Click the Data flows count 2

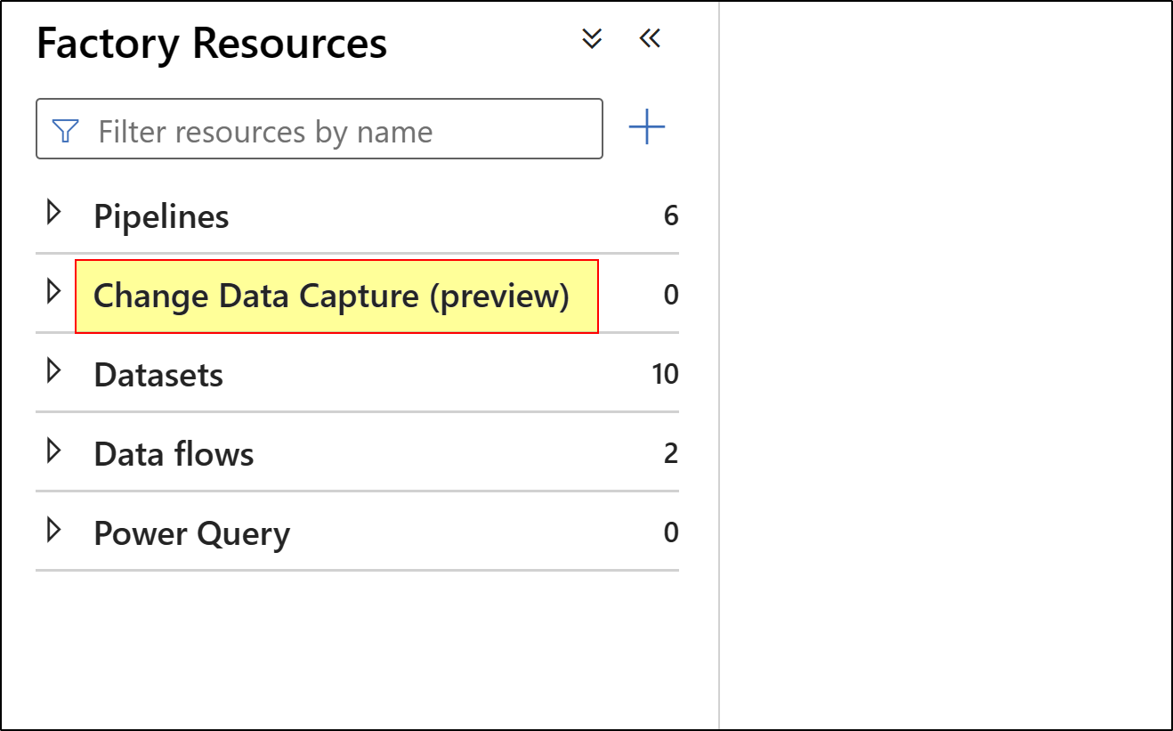671,453
